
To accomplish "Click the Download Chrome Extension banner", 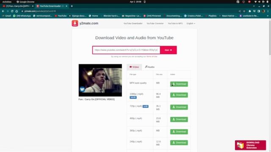I will pyautogui.click(x=250, y=145).
